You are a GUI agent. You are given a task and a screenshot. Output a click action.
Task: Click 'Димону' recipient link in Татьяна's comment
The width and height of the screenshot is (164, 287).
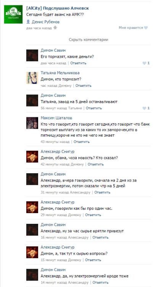[65, 86]
